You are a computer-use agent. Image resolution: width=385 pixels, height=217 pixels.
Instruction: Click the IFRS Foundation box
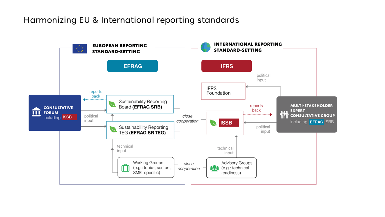coord(223,91)
